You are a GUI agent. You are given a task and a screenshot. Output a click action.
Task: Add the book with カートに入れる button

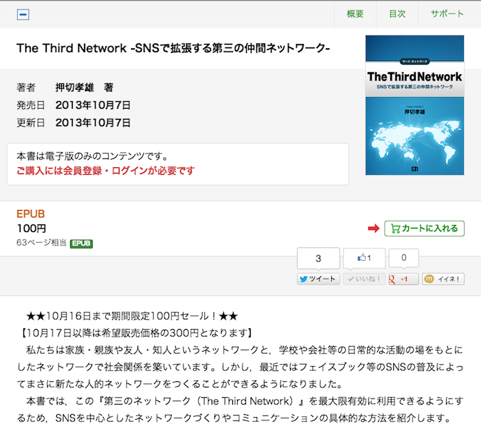point(424,228)
